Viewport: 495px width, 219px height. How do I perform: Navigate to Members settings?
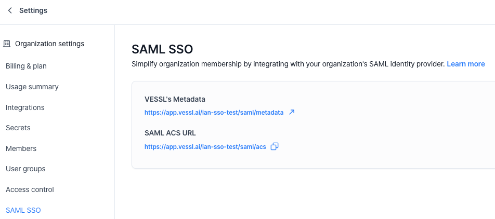[21, 148]
